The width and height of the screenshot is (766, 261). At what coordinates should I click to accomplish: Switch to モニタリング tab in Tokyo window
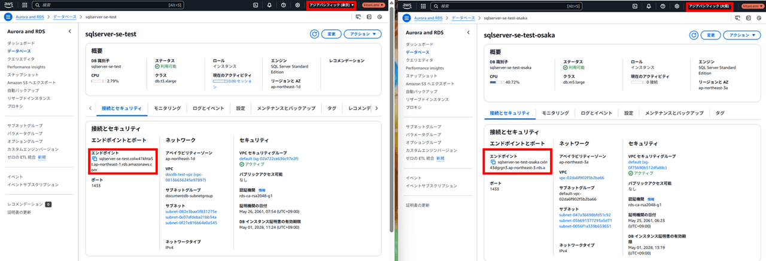[167, 108]
